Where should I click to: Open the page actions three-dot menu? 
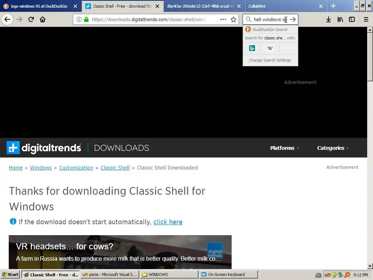(x=223, y=19)
